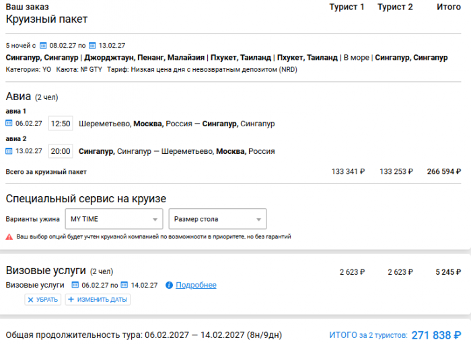The image size is (471, 344).
Task: Click the Авиа section heading
Action: click(x=18, y=97)
